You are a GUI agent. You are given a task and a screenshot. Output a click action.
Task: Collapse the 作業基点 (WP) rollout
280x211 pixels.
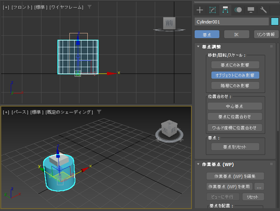click(198, 165)
